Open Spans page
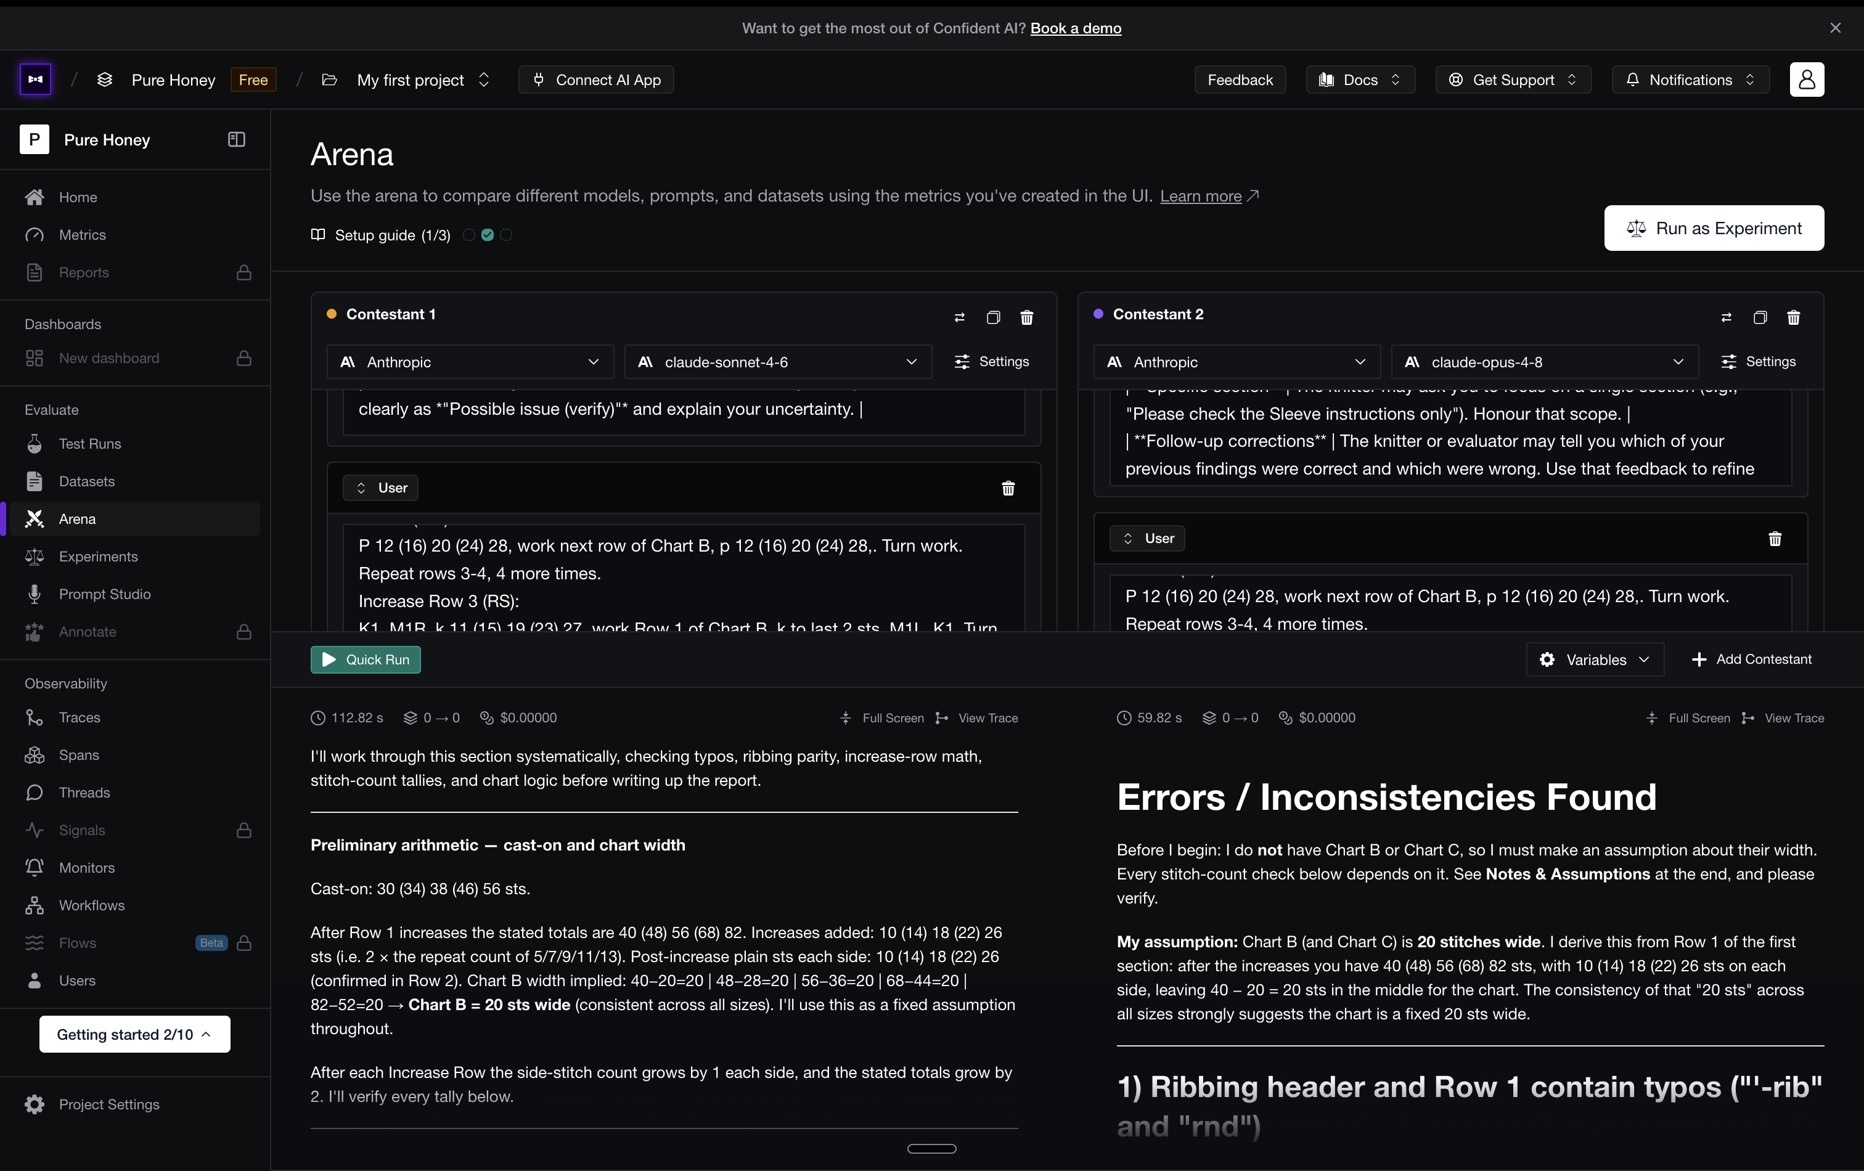 pos(135,754)
